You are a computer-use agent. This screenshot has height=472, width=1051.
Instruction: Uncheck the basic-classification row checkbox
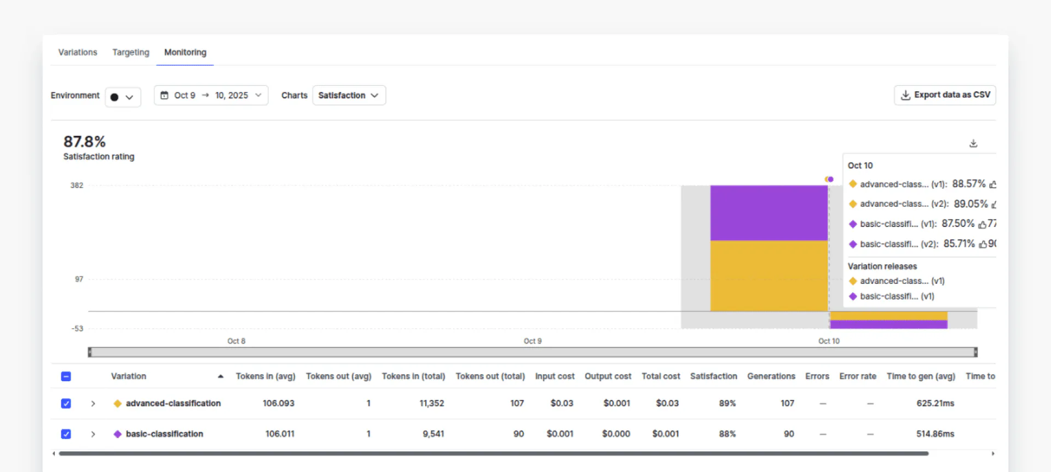(x=66, y=434)
